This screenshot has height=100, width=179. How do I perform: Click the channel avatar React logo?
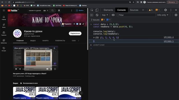[x=17, y=33]
